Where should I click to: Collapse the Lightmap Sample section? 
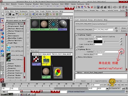(77, 35)
